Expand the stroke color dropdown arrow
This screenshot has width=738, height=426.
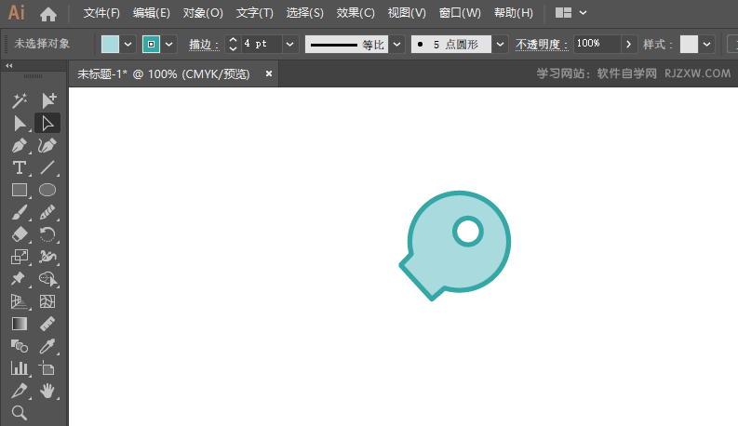click(169, 45)
